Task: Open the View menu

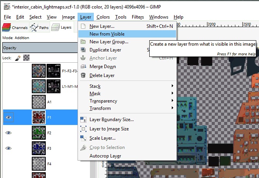Action: click(52, 17)
